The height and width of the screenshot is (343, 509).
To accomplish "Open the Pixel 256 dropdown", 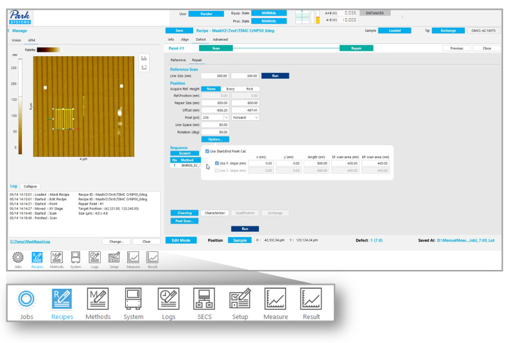I will (215, 118).
